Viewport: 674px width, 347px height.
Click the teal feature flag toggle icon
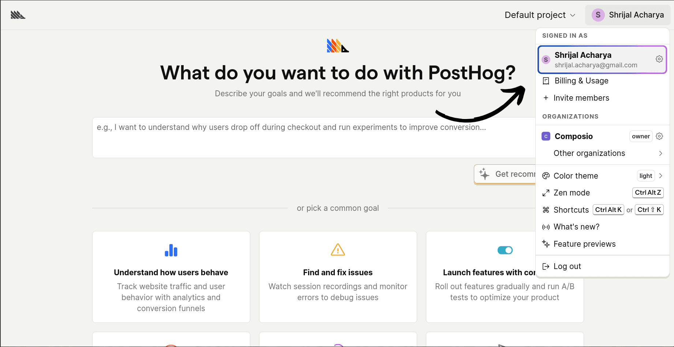(505, 250)
